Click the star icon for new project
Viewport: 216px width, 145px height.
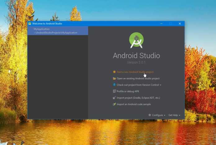click(114, 72)
